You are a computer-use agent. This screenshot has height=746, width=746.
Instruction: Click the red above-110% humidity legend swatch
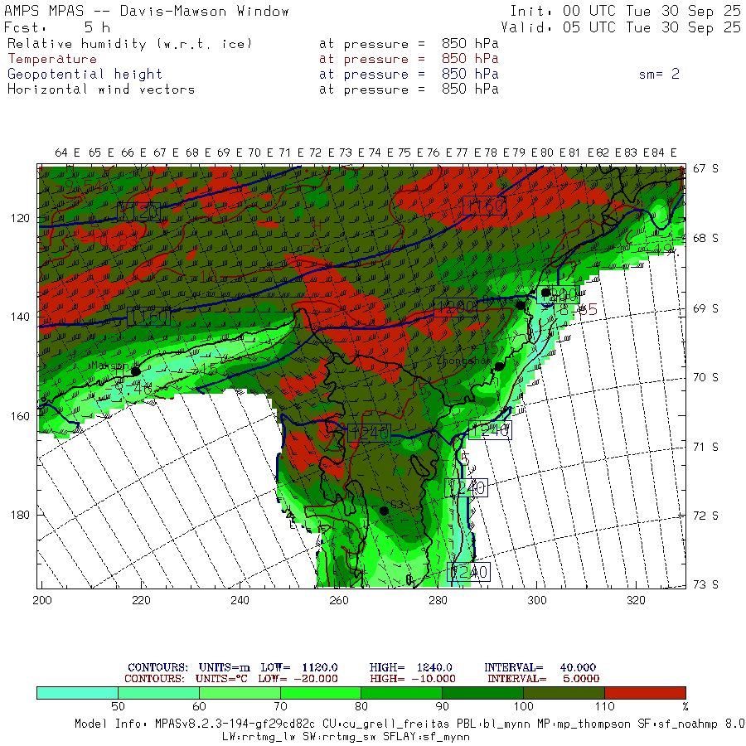[x=645, y=693]
